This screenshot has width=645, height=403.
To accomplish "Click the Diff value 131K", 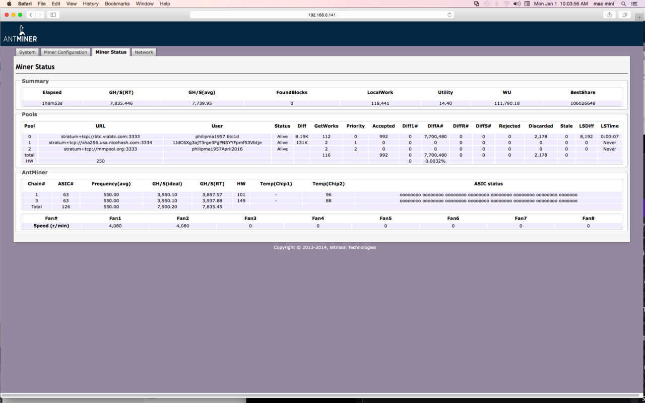I will pyautogui.click(x=302, y=143).
